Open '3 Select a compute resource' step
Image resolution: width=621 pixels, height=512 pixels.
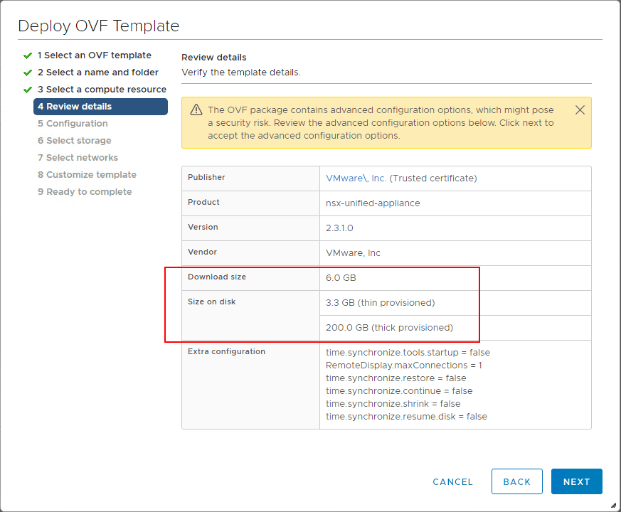(x=102, y=89)
